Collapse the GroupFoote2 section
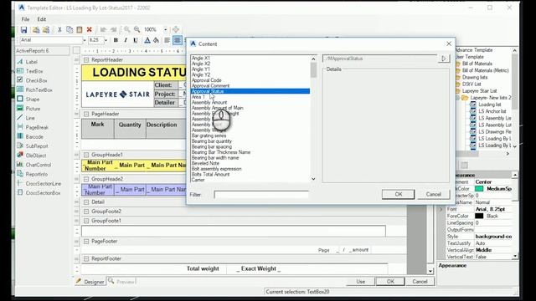The image size is (536, 301). [86, 212]
